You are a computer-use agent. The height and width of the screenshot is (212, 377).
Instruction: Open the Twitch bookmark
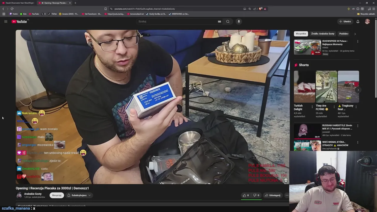[14, 14]
